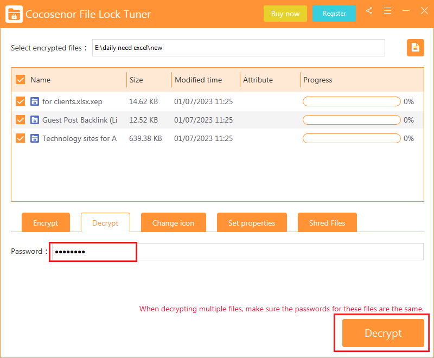The width and height of the screenshot is (434, 358).
Task: Click the Progress column header
Action: click(317, 80)
